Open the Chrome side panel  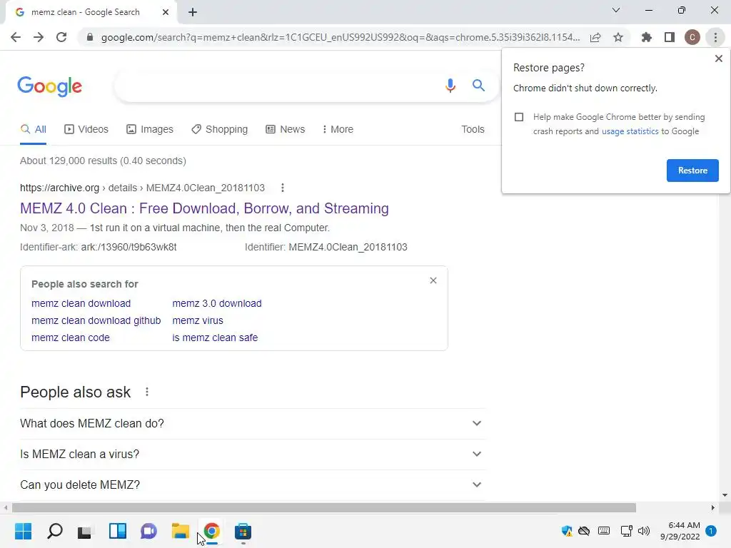pyautogui.click(x=670, y=37)
